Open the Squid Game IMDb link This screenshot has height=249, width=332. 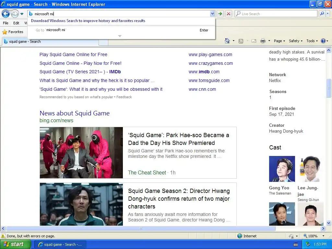pyautogui.click(x=80, y=72)
